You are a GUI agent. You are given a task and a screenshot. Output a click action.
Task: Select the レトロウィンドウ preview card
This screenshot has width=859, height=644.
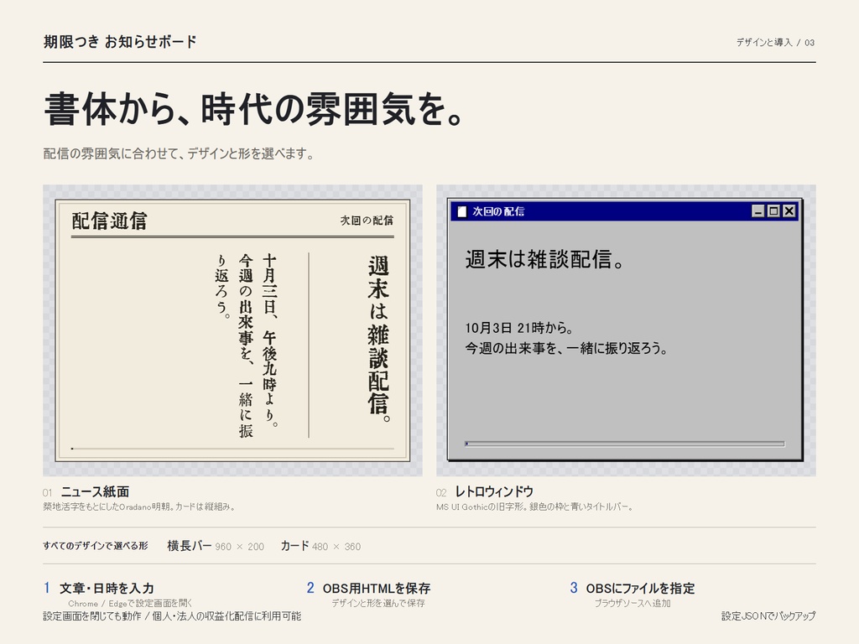click(625, 329)
